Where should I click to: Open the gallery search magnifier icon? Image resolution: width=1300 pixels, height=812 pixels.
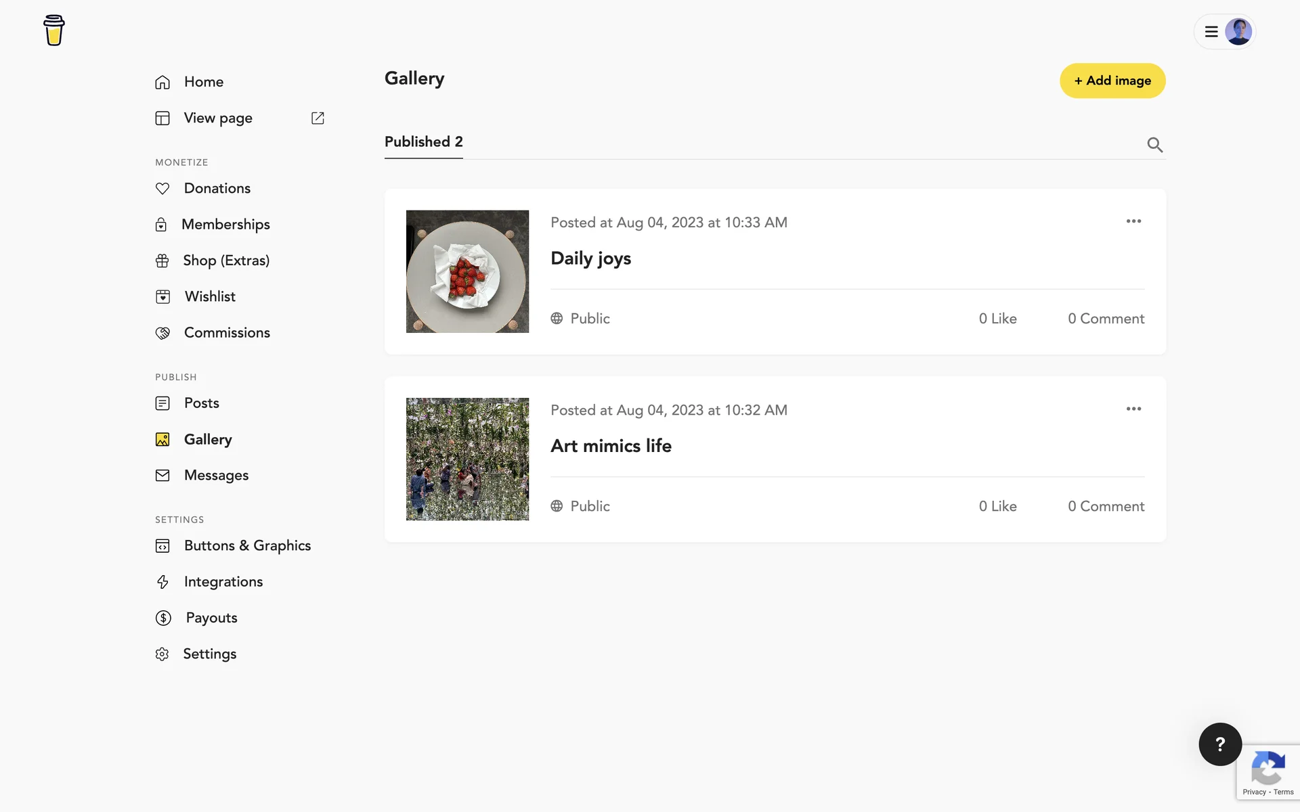(x=1154, y=145)
